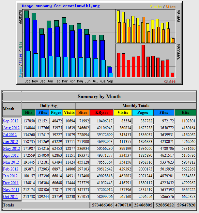Click the Summary by Month table heading

click(x=99, y=97)
